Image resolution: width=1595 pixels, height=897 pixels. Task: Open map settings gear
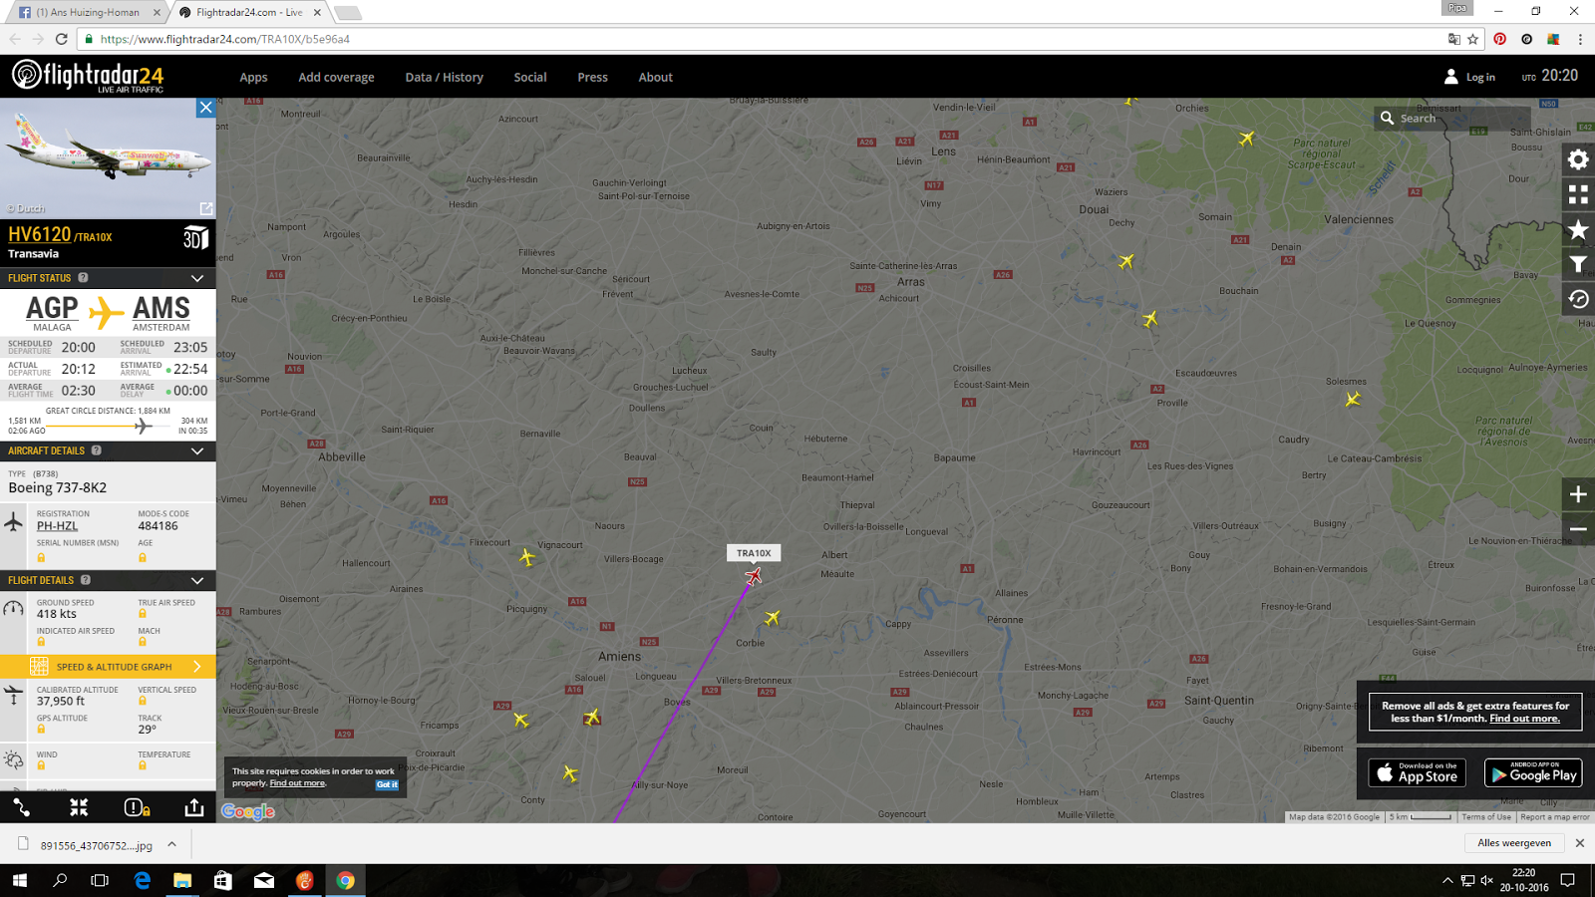click(1578, 159)
